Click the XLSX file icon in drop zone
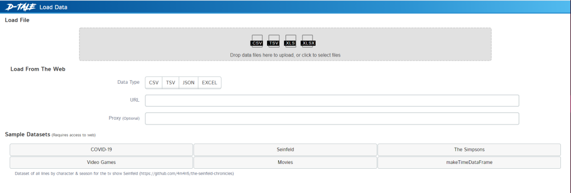571x193 pixels. click(x=308, y=41)
